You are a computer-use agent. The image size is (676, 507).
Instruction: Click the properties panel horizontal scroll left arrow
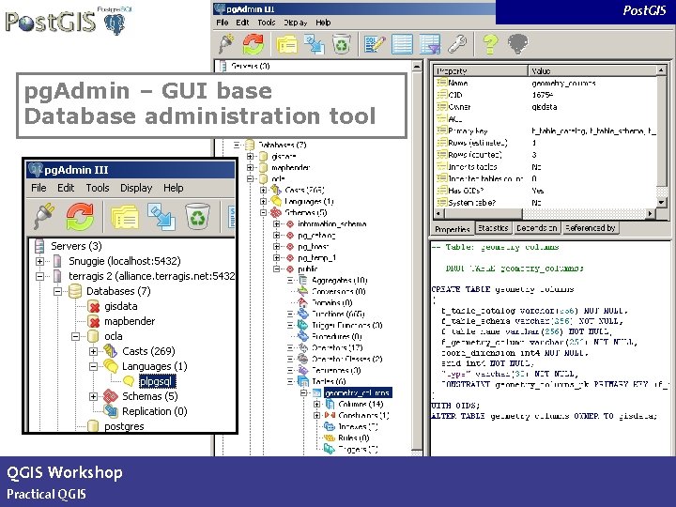[x=438, y=213]
